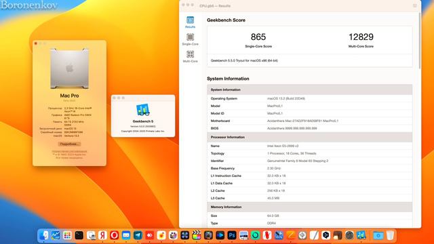434x244 pixels.
Task: Open the red Swiss-knife app in the Dock
Action: pos(267,235)
